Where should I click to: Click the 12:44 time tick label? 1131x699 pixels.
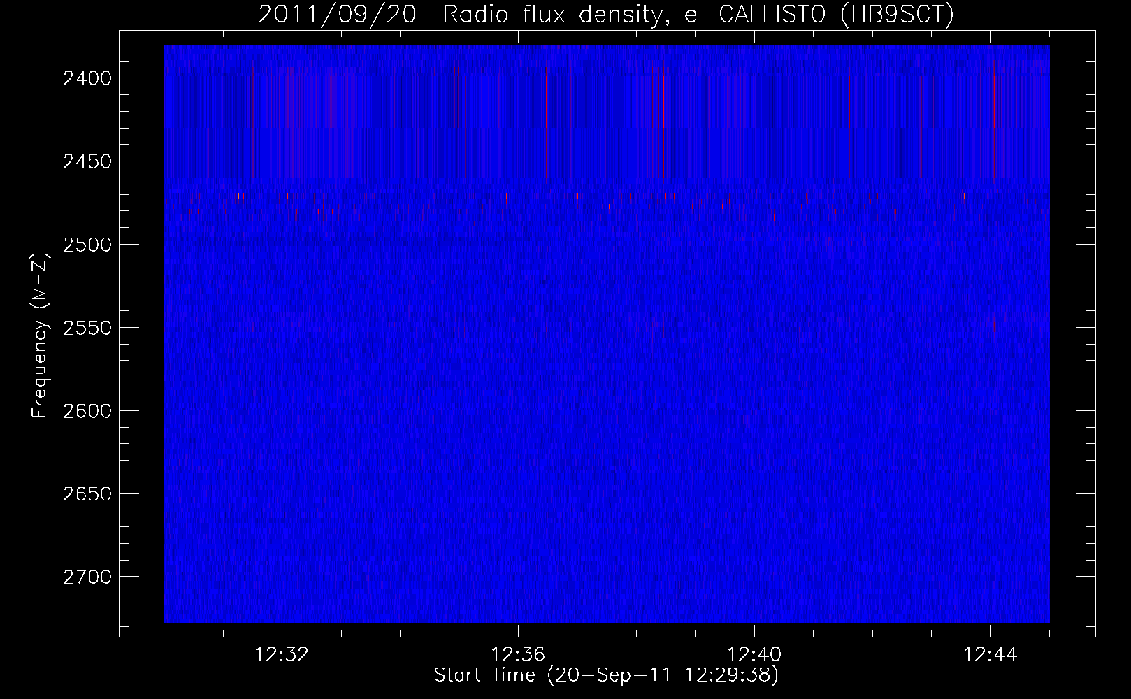[990, 655]
